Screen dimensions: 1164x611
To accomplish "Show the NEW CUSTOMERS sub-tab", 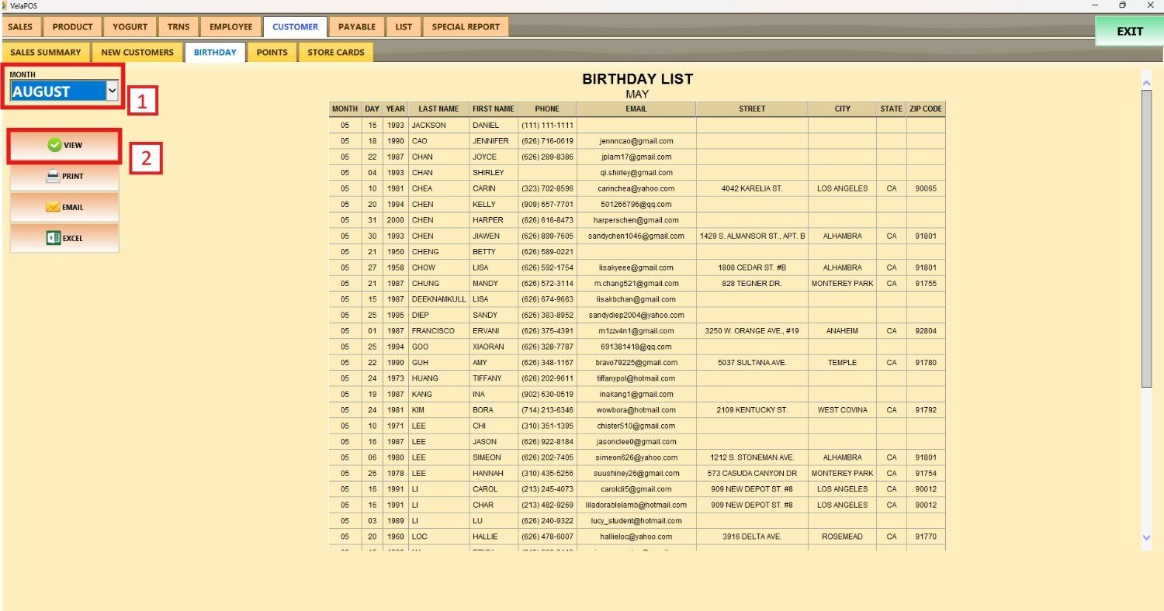I will point(137,53).
